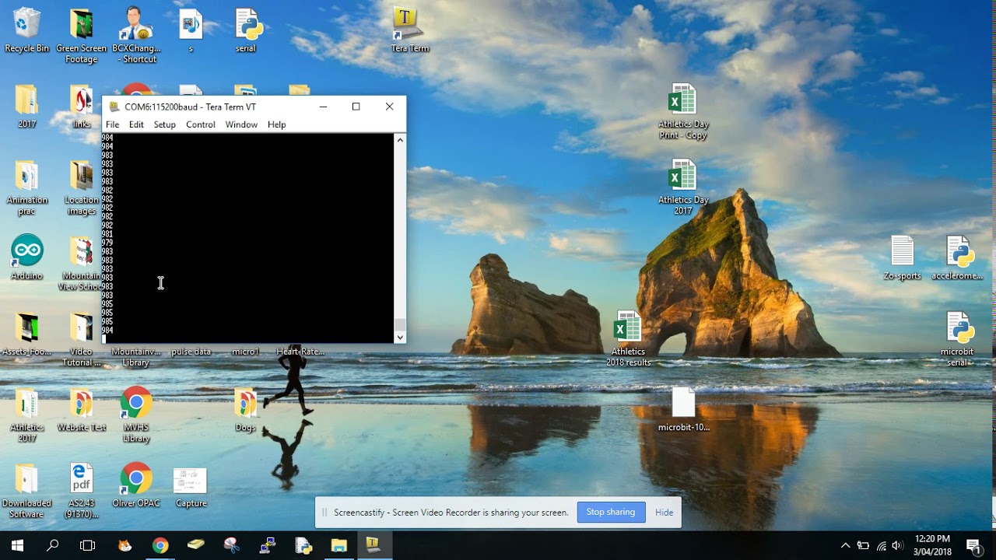Check the battery status tray icon
The width and height of the screenshot is (996, 560).
click(863, 545)
